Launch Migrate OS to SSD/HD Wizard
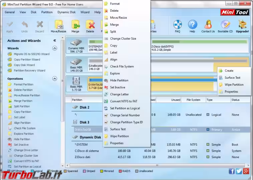Screen dimensions: 253x180 (x=29, y=54)
